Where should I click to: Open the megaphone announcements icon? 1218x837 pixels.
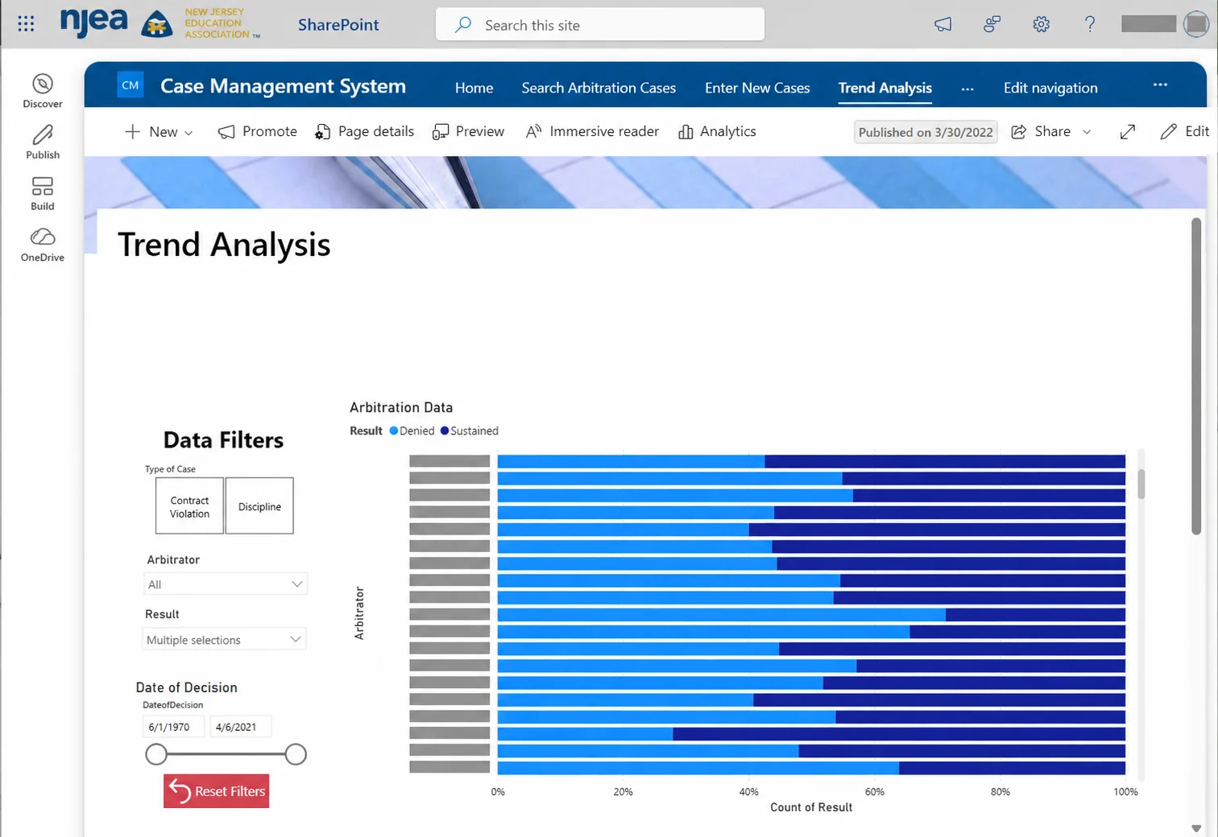[x=942, y=24]
